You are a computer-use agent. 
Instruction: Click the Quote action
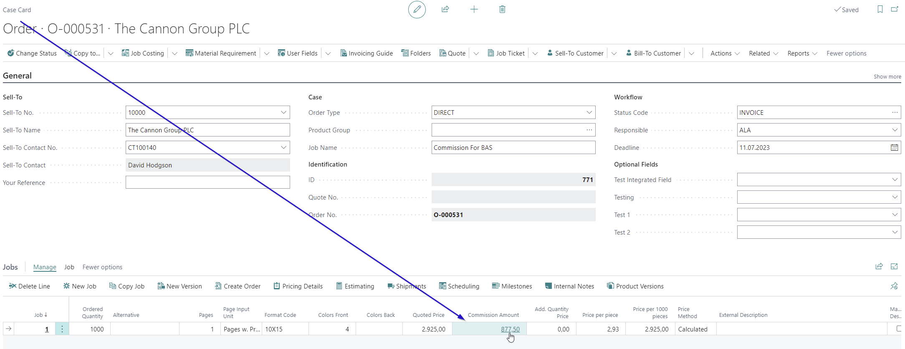click(452, 53)
